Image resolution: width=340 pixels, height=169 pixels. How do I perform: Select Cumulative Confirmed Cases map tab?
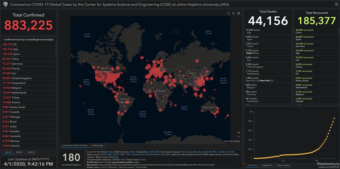click(75, 145)
